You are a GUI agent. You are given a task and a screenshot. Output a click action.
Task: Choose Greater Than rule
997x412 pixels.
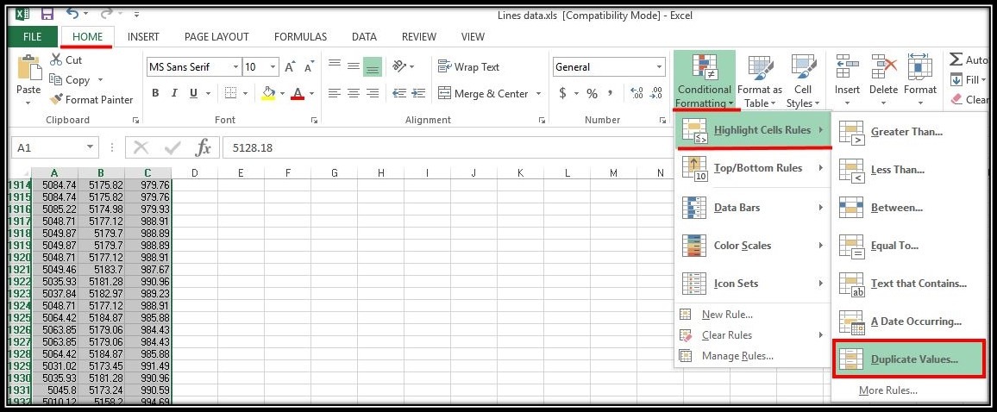909,132
